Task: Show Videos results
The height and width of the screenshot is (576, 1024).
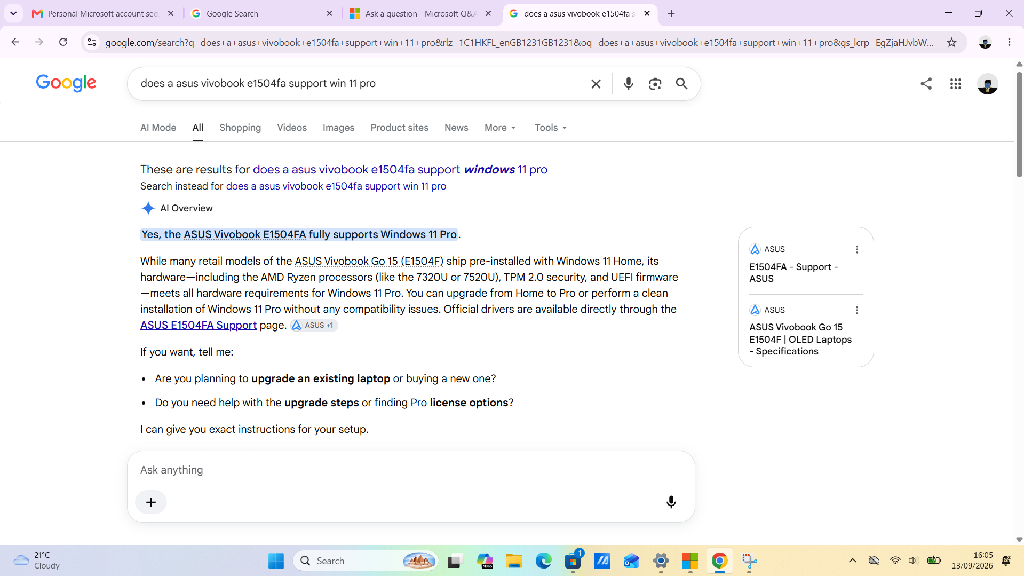Action: tap(292, 128)
